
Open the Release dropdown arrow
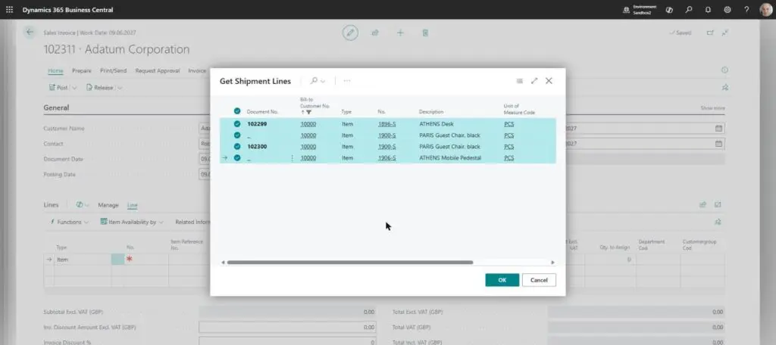(120, 88)
